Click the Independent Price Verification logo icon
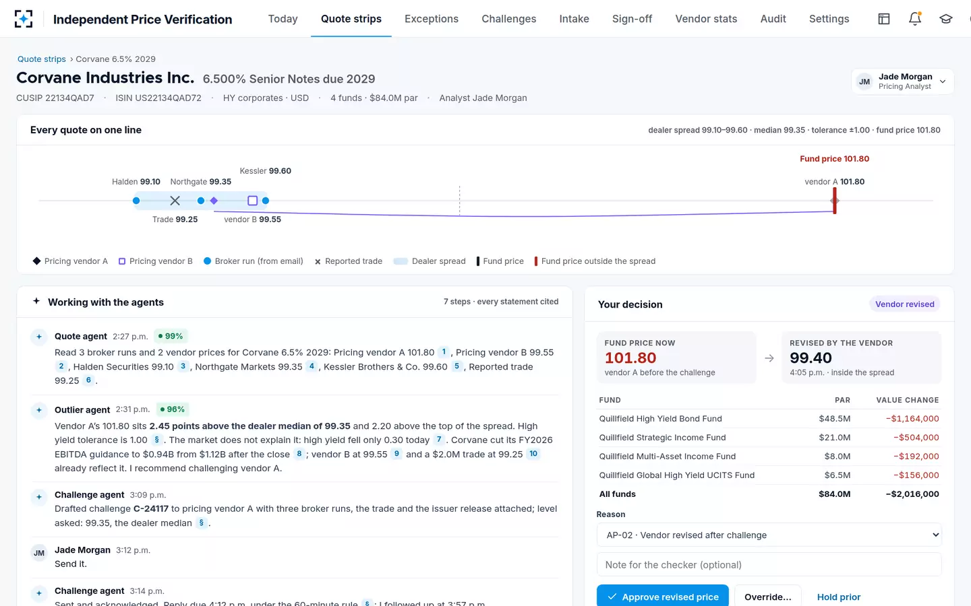Viewport: 971px width, 606px height. [24, 19]
